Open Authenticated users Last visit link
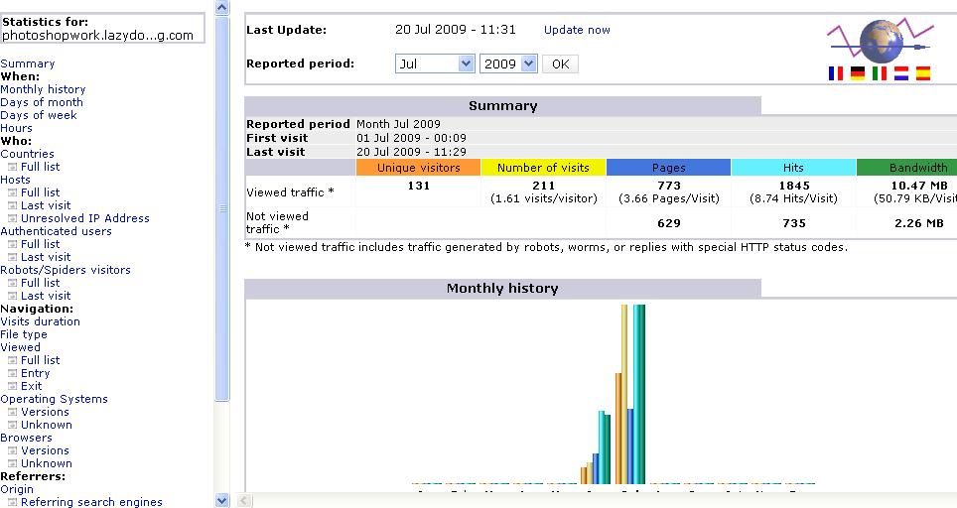This screenshot has width=957, height=508. point(46,257)
